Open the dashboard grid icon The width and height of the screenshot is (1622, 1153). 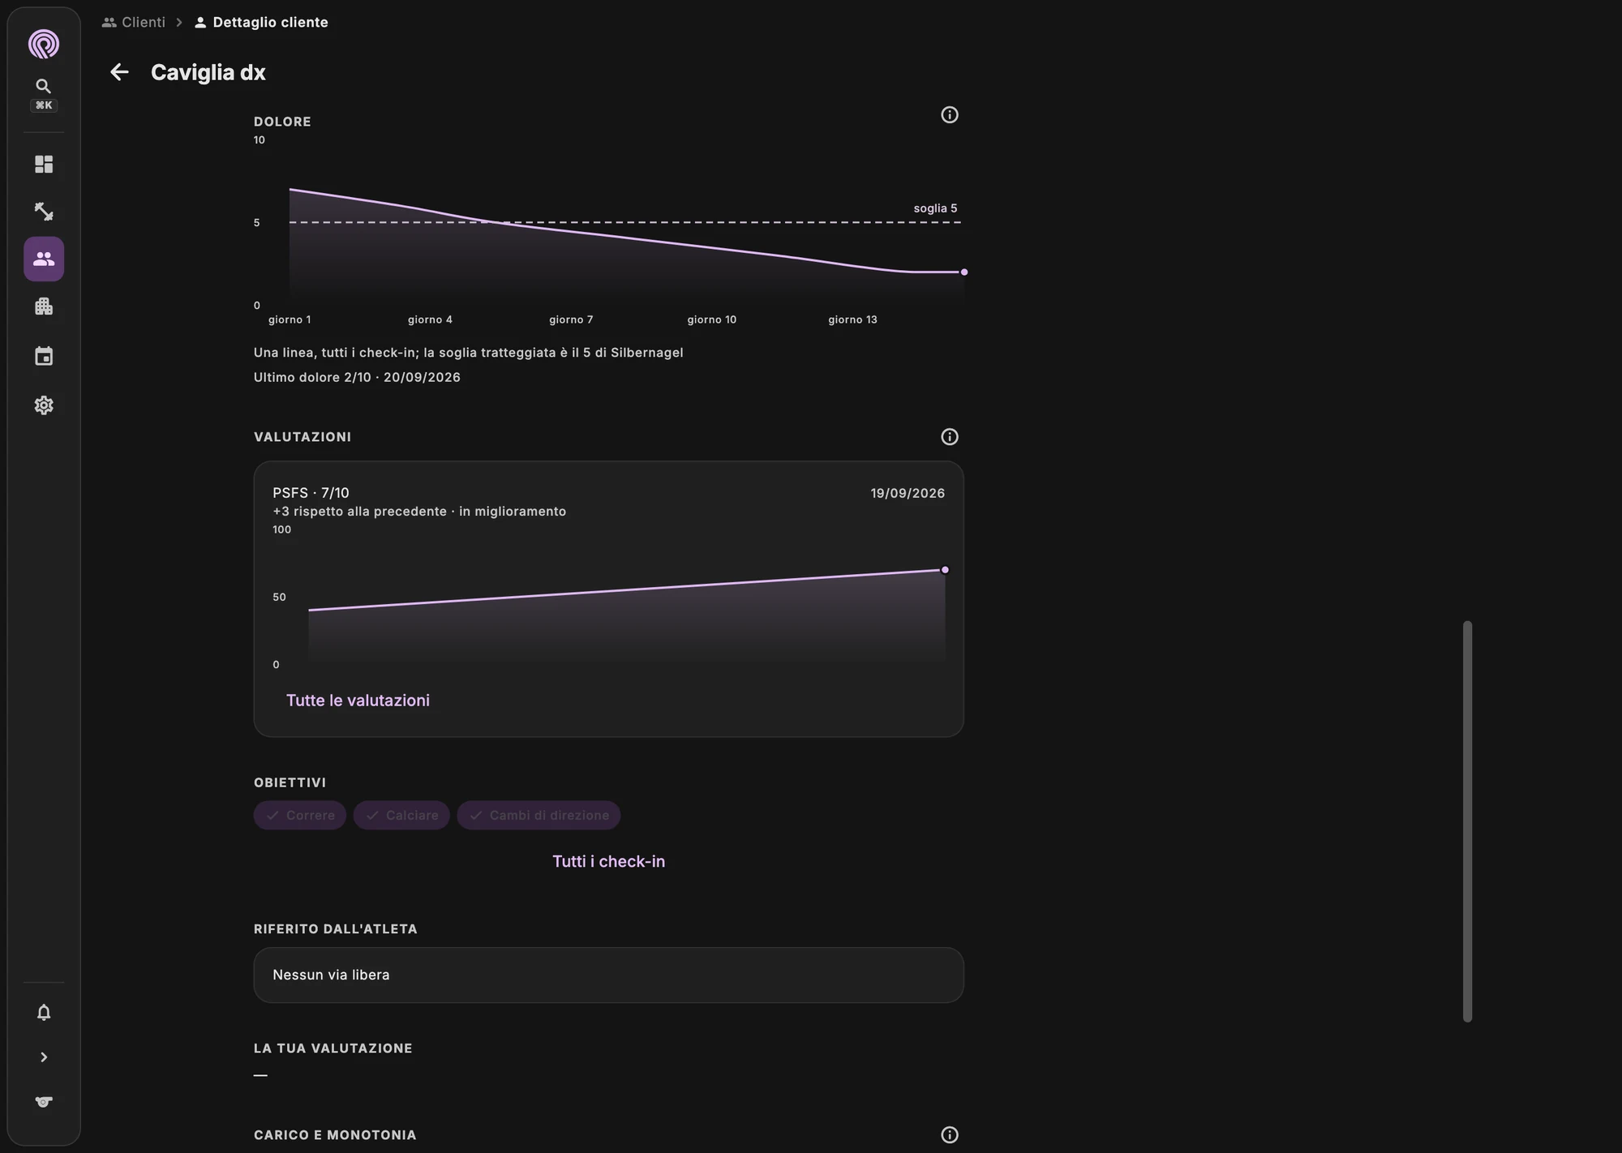coord(44,165)
